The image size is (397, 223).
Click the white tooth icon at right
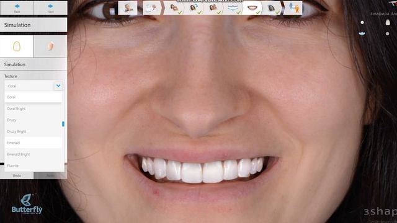tap(388, 22)
